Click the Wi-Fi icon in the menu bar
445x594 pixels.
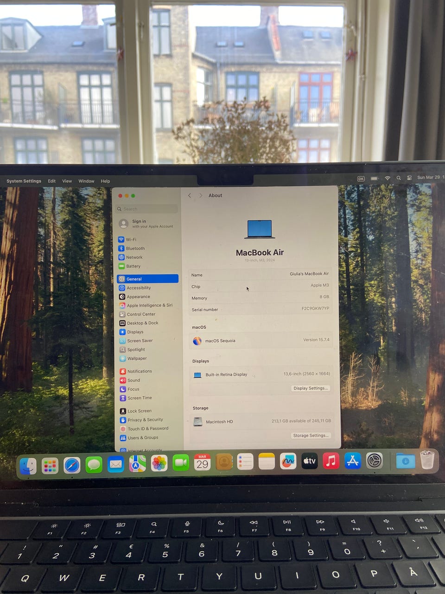(387, 178)
